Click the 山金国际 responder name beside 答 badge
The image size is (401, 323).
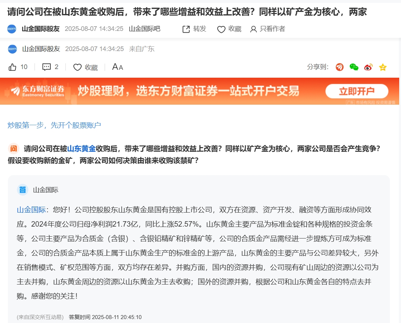pyautogui.click(x=46, y=190)
